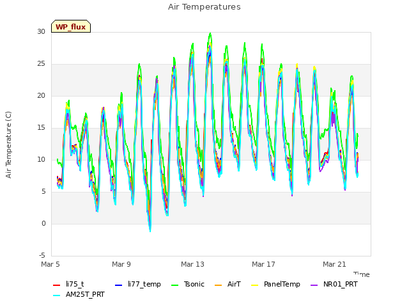Click the Mar 13 x-axis tick label
The width and height of the screenshot is (409, 307).
192,264
